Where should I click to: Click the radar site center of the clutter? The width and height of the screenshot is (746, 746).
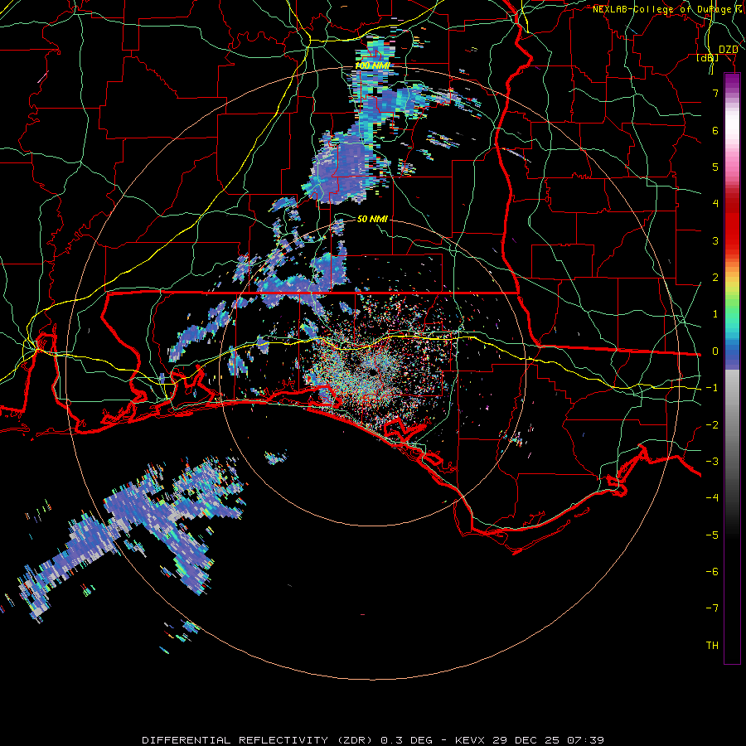[x=371, y=372]
